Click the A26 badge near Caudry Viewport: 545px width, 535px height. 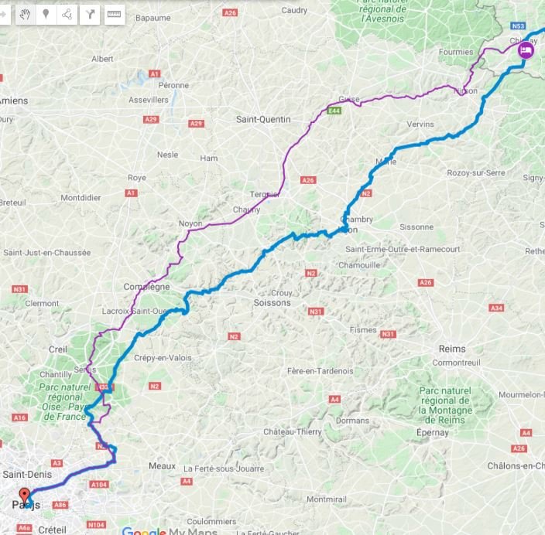pos(230,13)
